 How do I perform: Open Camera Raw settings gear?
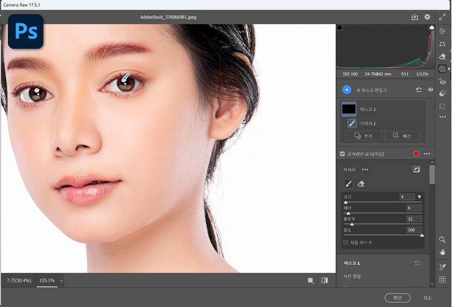tap(427, 17)
